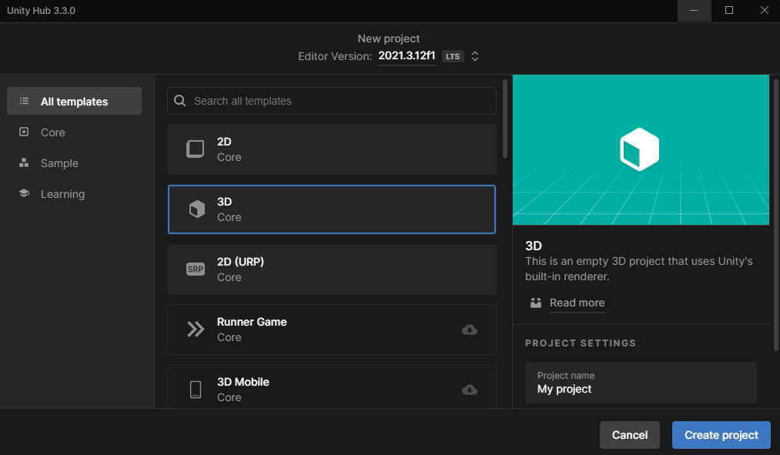Viewport: 780px width, 455px height.
Task: Open the Editor Version selector
Action: click(475, 55)
